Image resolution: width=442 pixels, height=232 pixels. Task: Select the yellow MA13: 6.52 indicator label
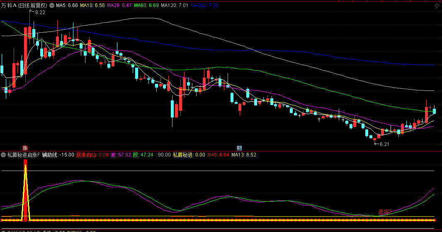point(243,155)
